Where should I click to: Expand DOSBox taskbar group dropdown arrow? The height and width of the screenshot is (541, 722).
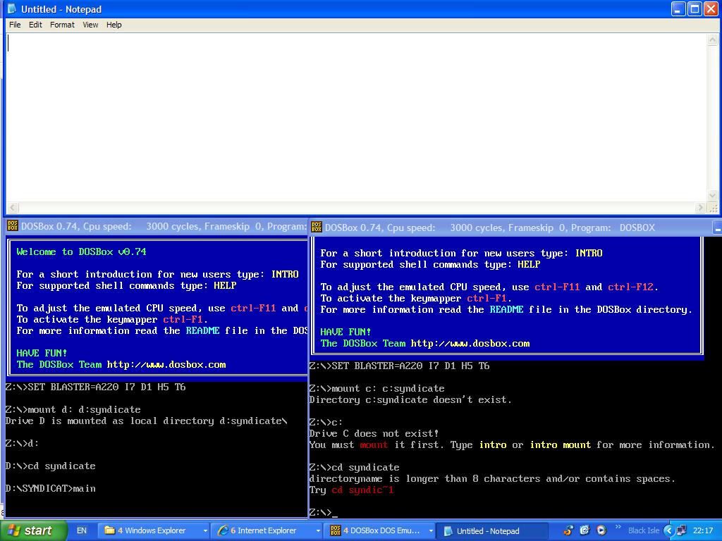(431, 531)
